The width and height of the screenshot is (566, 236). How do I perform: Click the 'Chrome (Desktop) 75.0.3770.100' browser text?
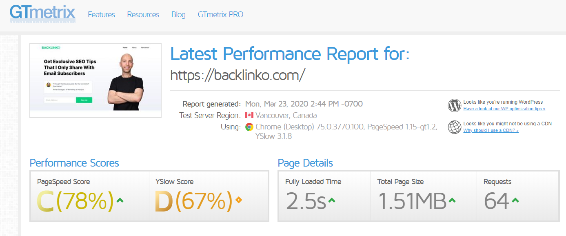(310, 127)
